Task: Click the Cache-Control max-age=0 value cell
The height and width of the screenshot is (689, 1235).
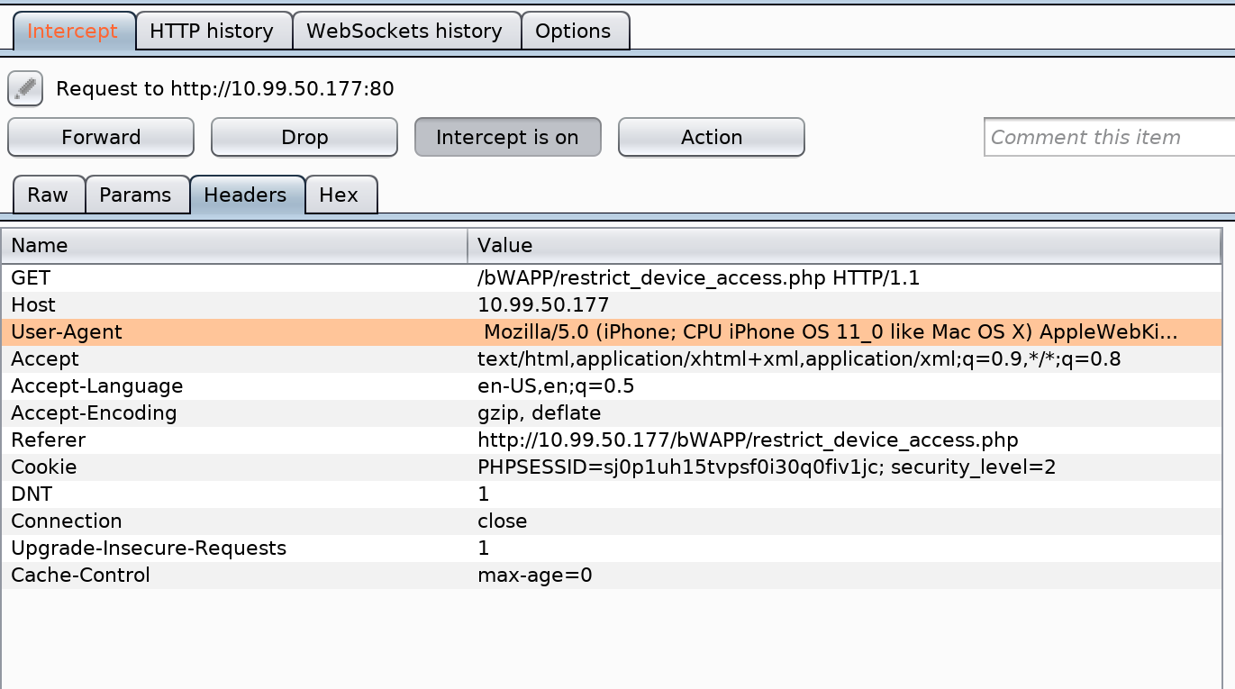Action: [x=844, y=575]
